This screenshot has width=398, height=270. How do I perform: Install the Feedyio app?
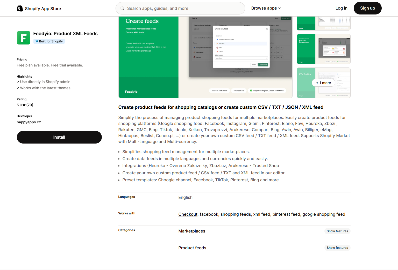[59, 137]
